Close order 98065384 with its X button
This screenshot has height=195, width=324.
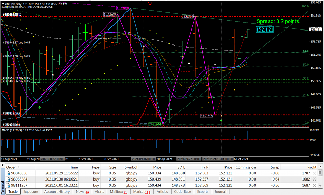click(314, 179)
